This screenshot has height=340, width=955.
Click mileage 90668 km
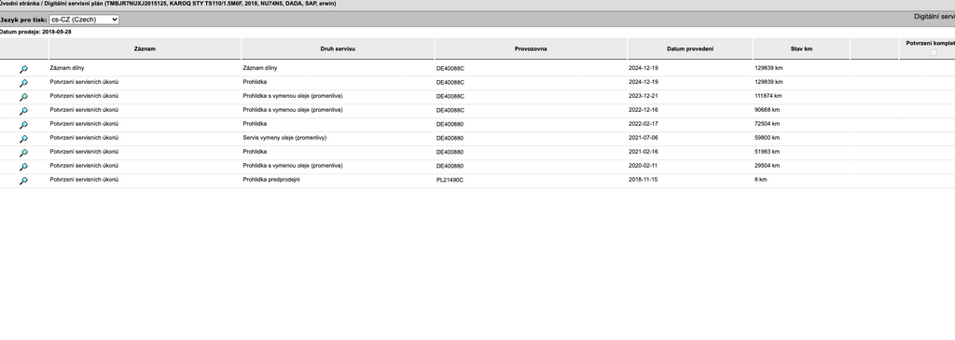tap(767, 110)
